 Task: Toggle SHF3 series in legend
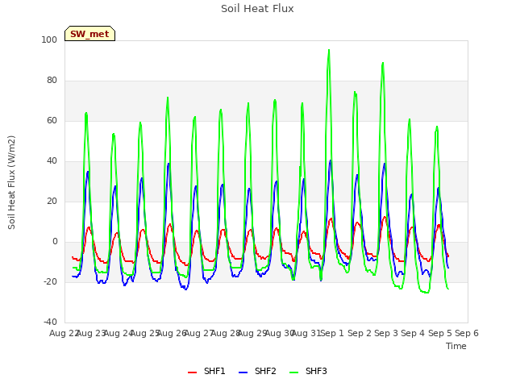click(x=308, y=371)
